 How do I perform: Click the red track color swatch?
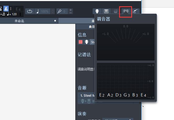[81, 42]
